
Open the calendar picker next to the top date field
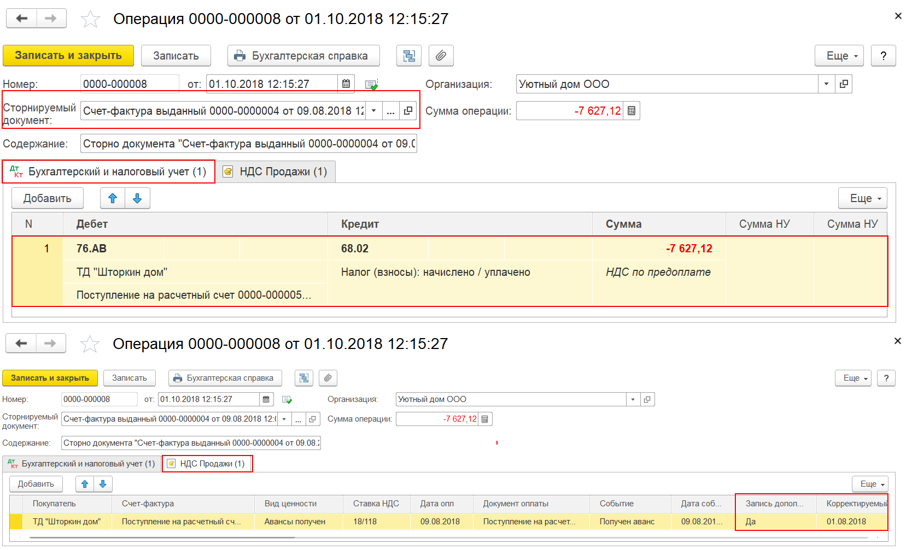click(x=346, y=84)
